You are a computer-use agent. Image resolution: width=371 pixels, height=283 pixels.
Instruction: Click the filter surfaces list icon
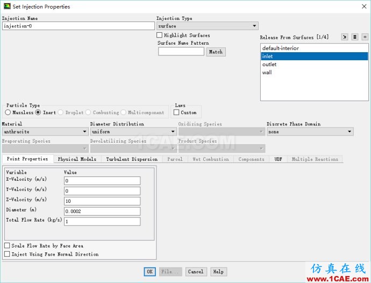pos(345,37)
